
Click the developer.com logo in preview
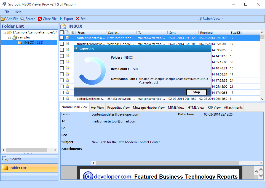pyautogui.click(x=107, y=176)
